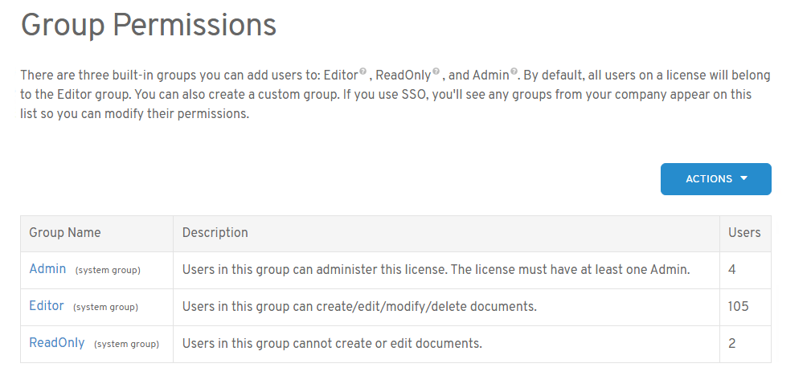Open the Editor group link

[x=47, y=306]
